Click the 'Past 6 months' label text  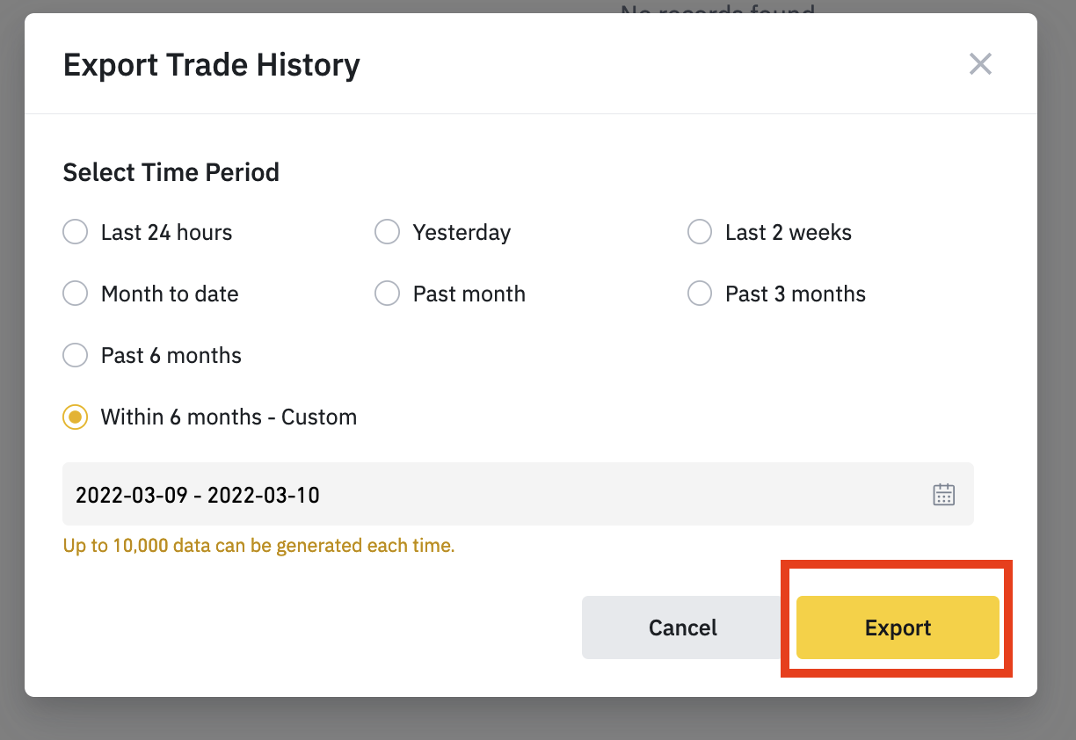171,355
